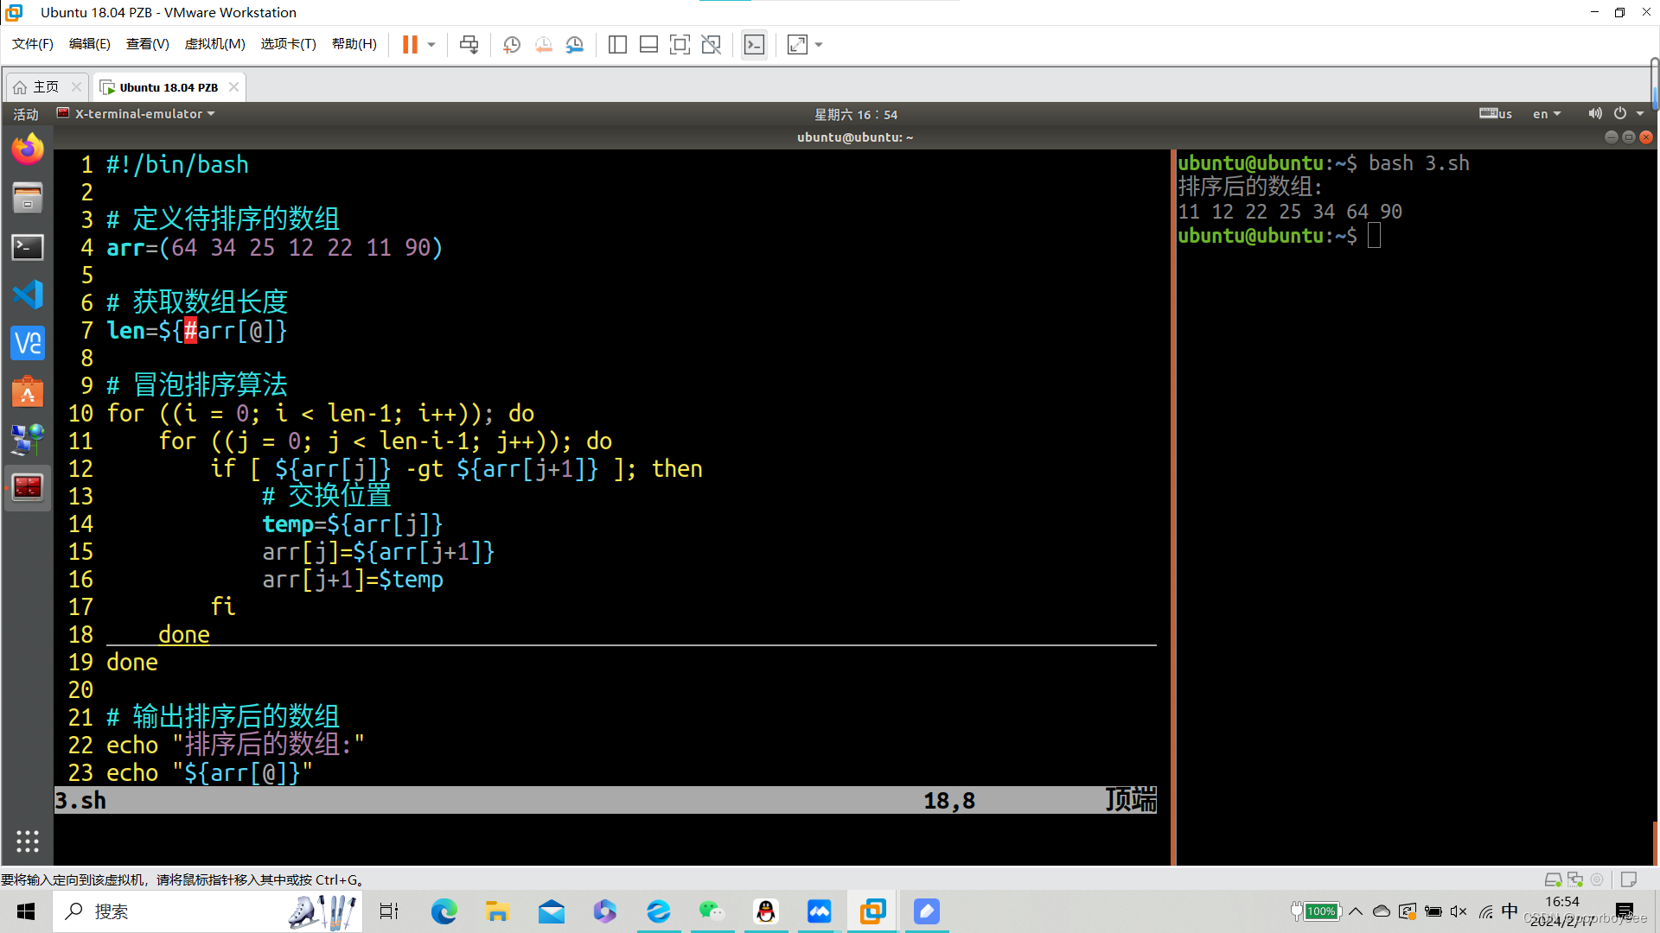Expand the pause button dropdown arrow
This screenshot has height=933, width=1660.
(x=431, y=45)
